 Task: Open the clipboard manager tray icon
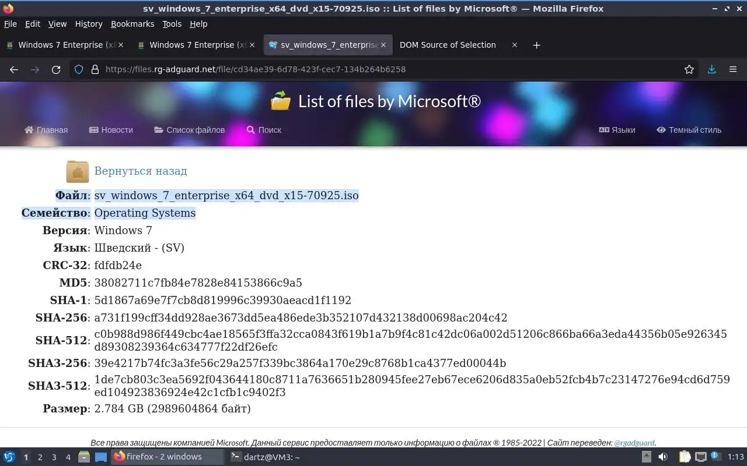685,457
